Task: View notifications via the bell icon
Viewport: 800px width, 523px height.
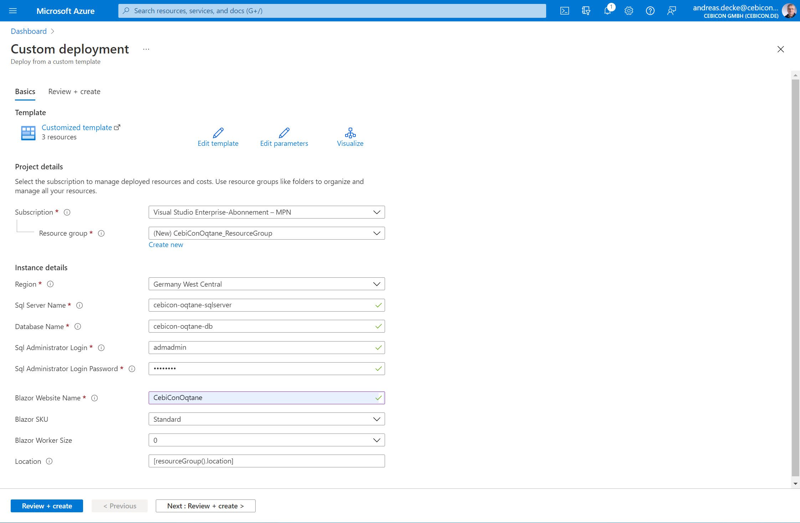Action: 607,11
